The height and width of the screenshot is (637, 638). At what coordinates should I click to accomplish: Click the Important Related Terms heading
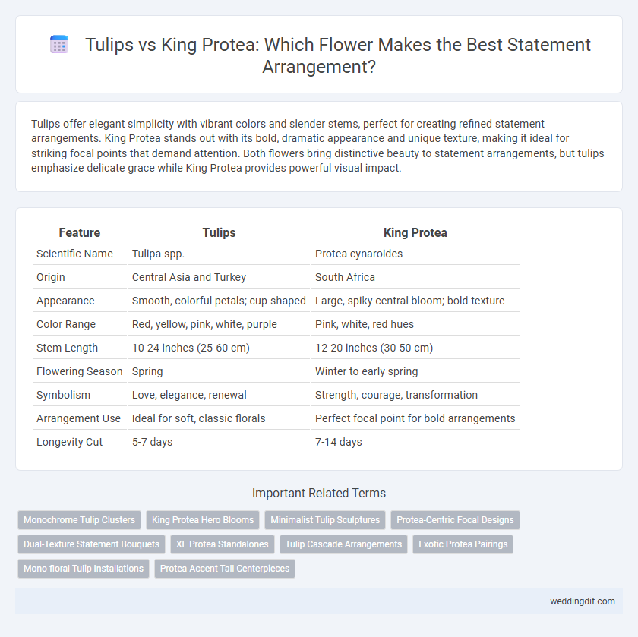319,493
